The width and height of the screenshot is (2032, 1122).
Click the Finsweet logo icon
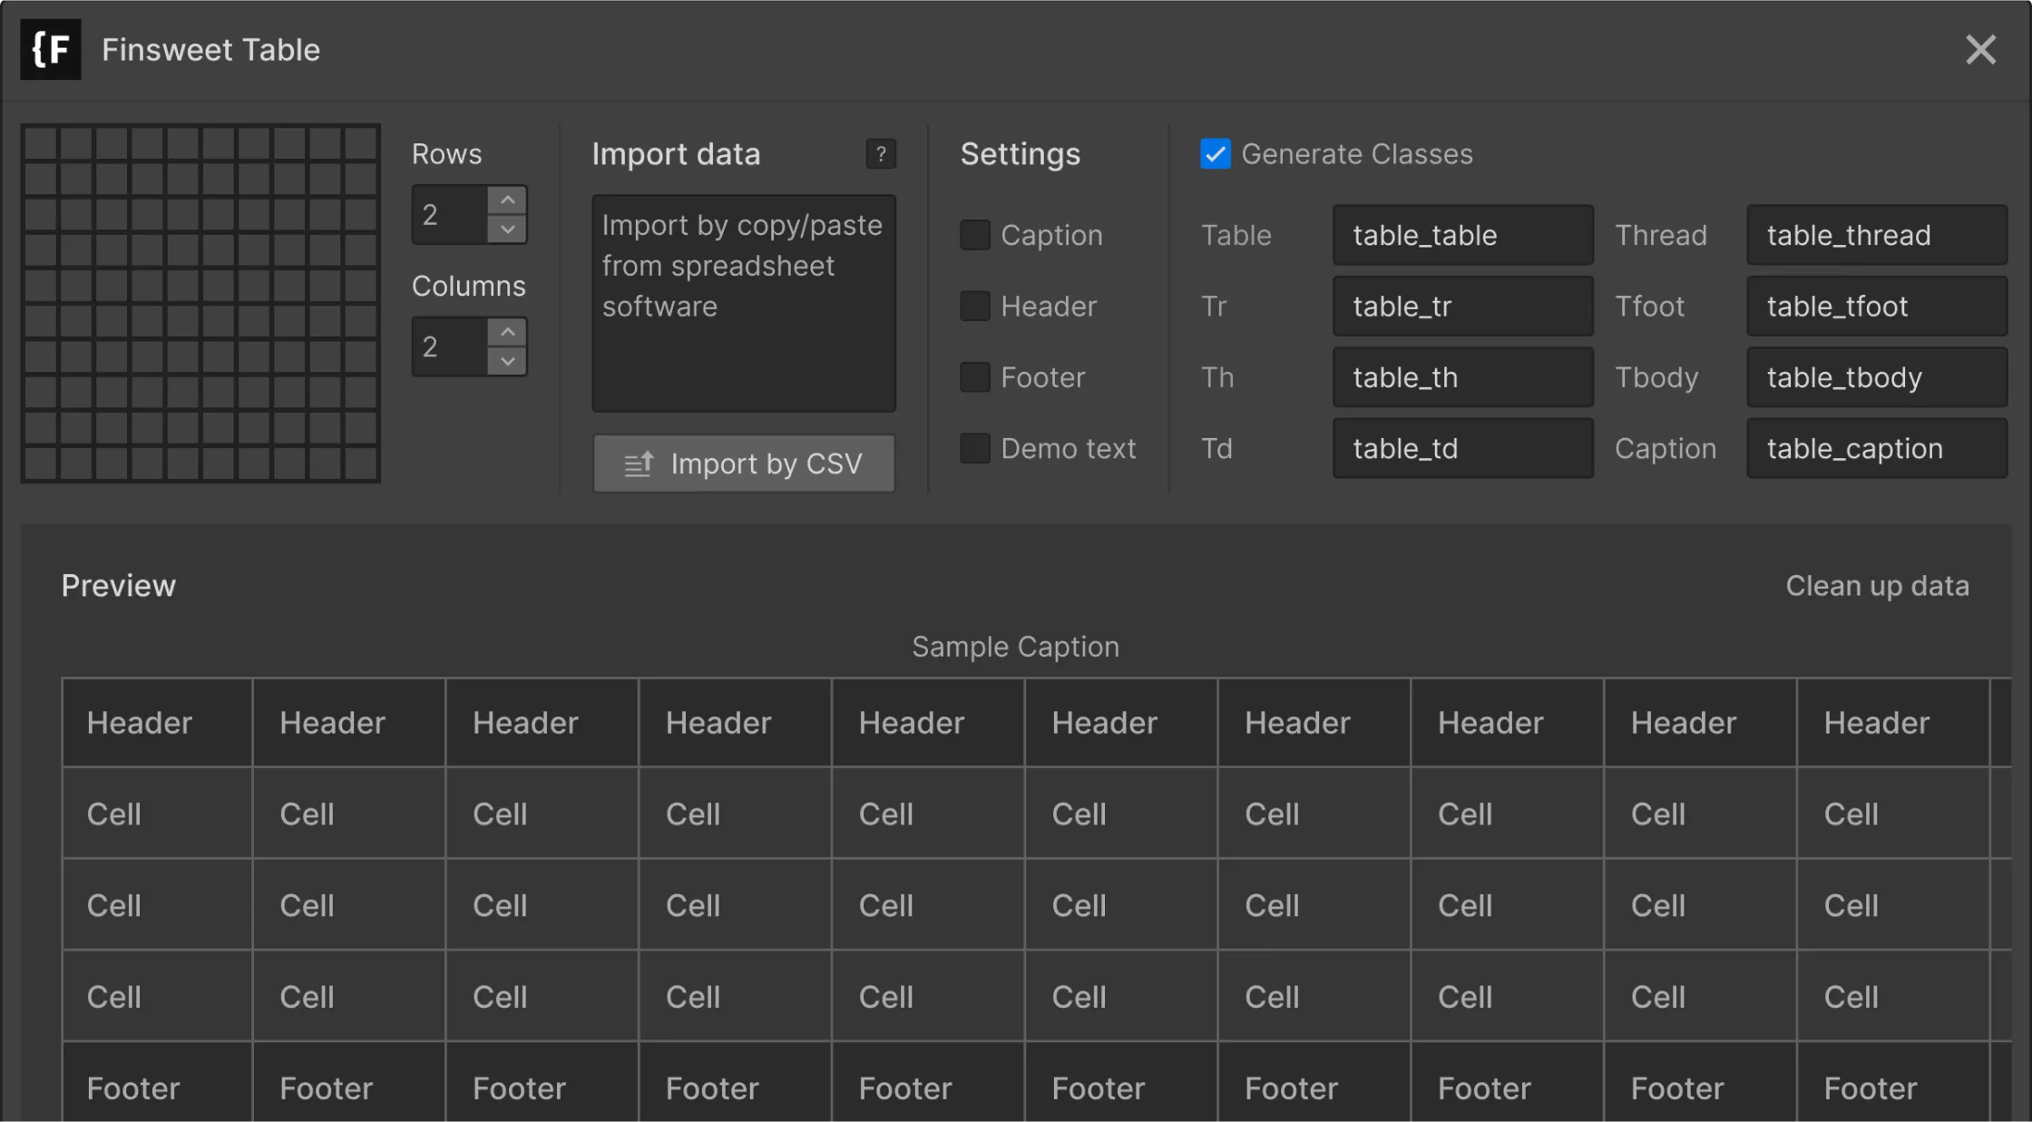50,50
